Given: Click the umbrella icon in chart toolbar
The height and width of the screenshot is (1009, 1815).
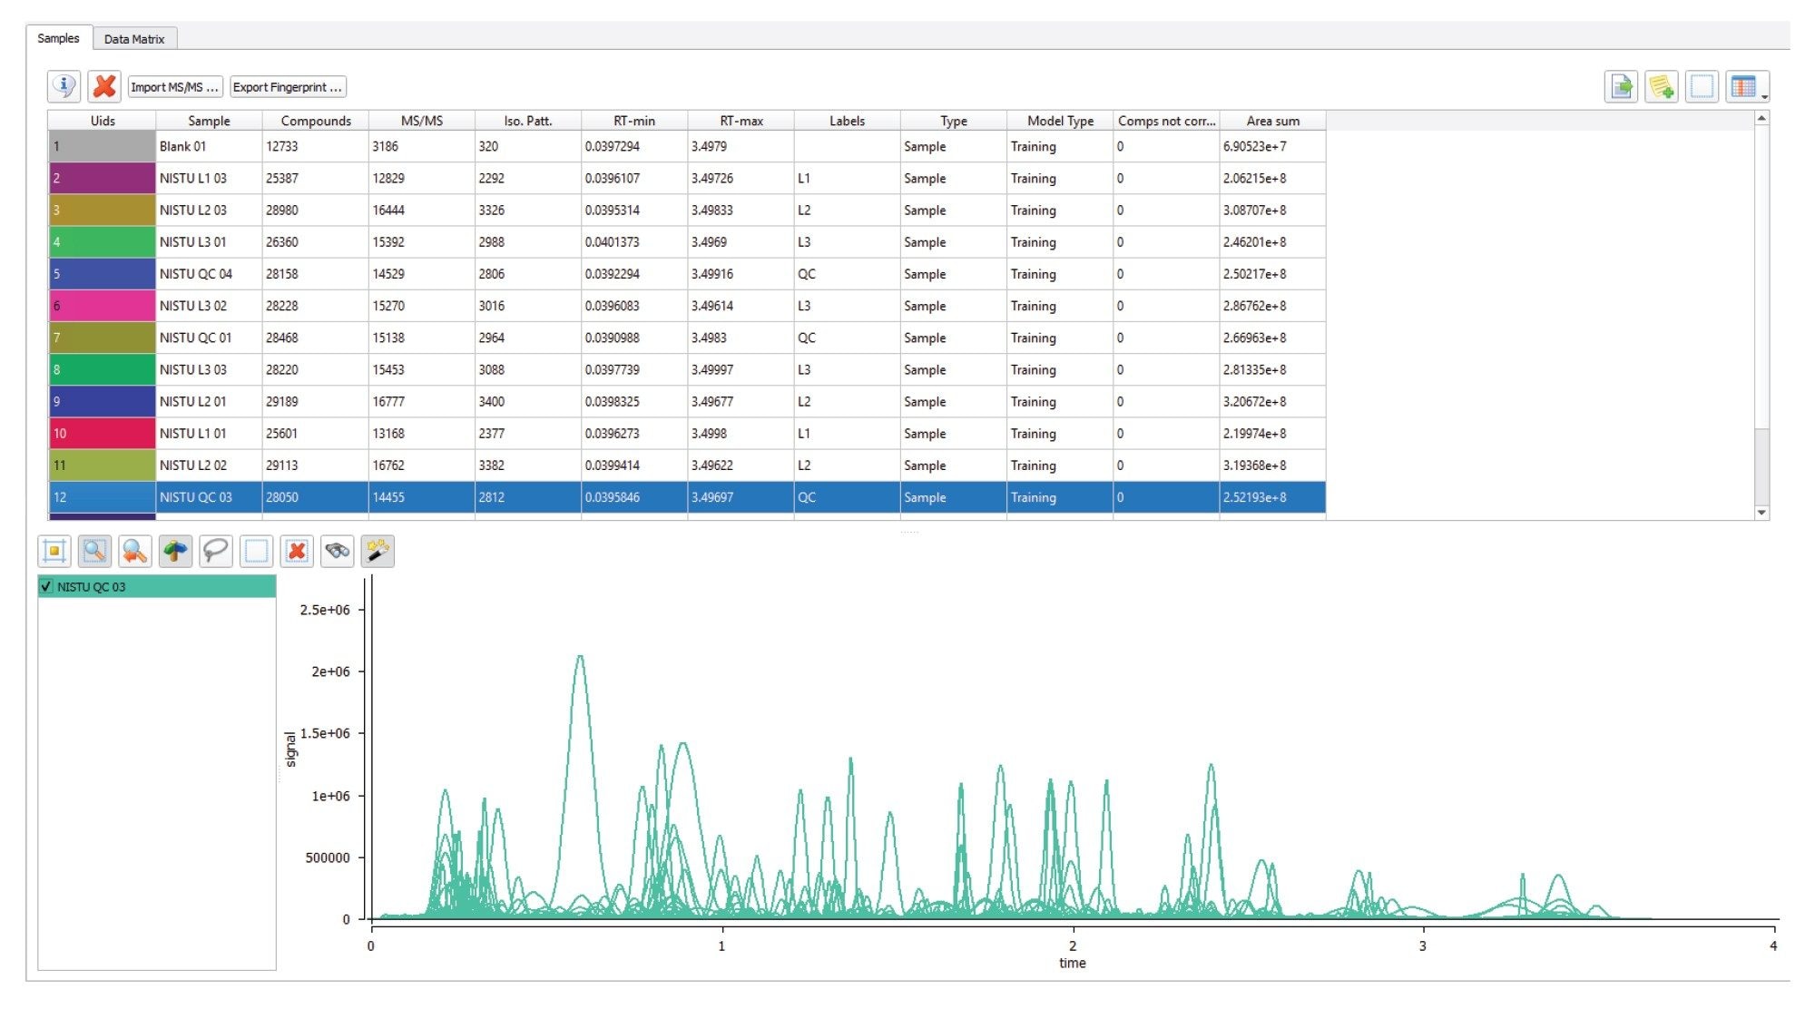Looking at the screenshot, I should click(x=175, y=551).
